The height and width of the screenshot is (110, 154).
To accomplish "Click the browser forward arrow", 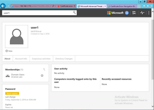I will [x=8, y=6].
